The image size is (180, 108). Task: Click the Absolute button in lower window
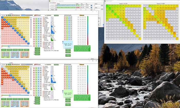pyautogui.click(x=56, y=65)
